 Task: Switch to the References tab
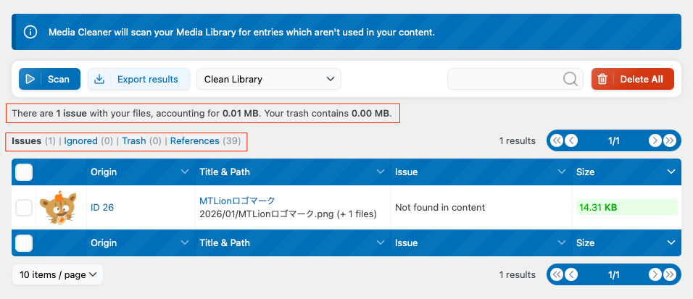(x=194, y=140)
